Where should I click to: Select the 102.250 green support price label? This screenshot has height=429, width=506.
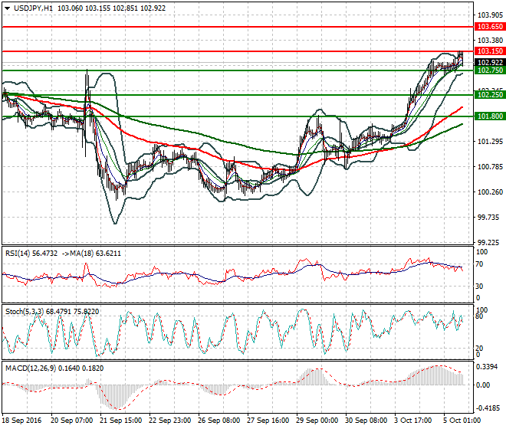pos(490,94)
